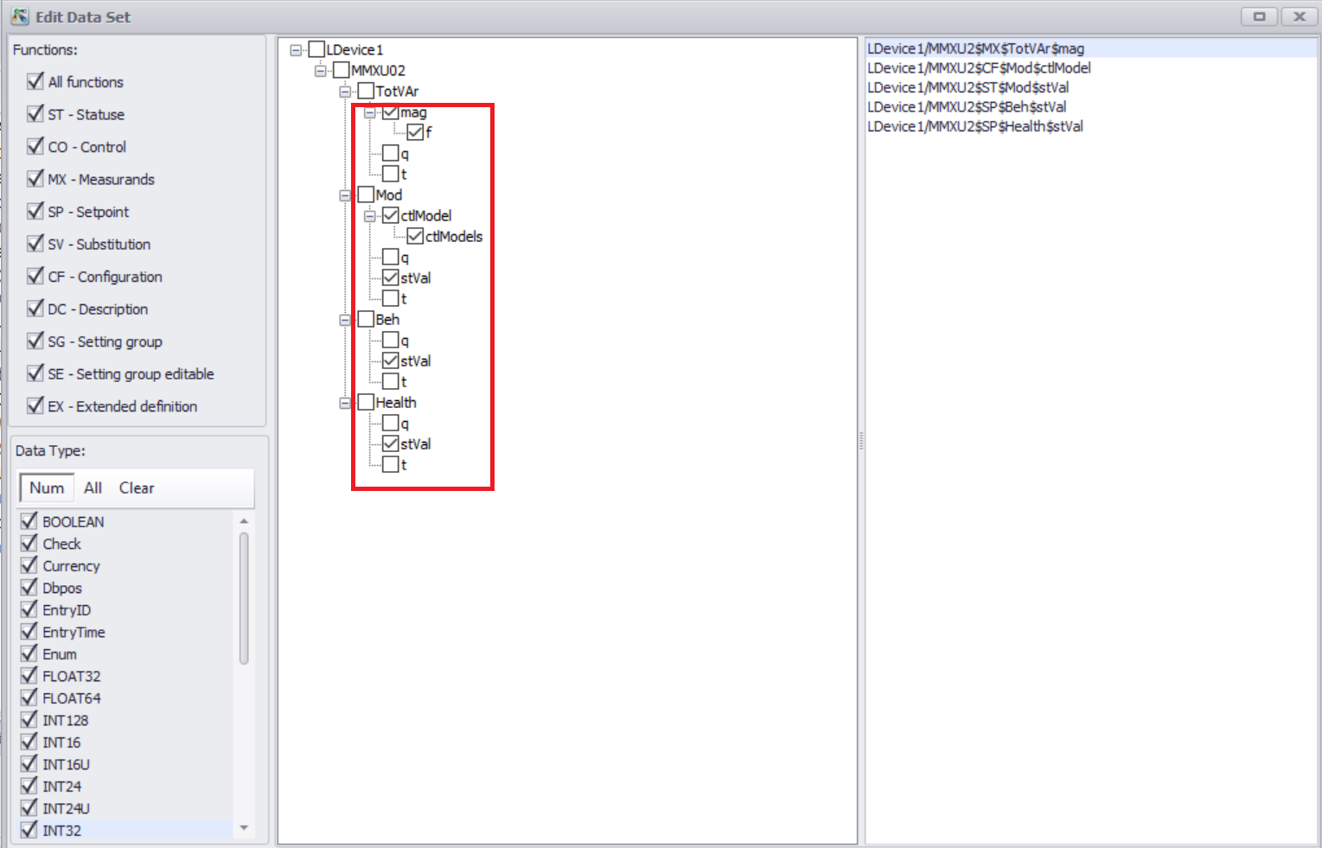This screenshot has width=1322, height=848.
Task: Collapse the MMXU02 tree node
Action: (x=320, y=71)
